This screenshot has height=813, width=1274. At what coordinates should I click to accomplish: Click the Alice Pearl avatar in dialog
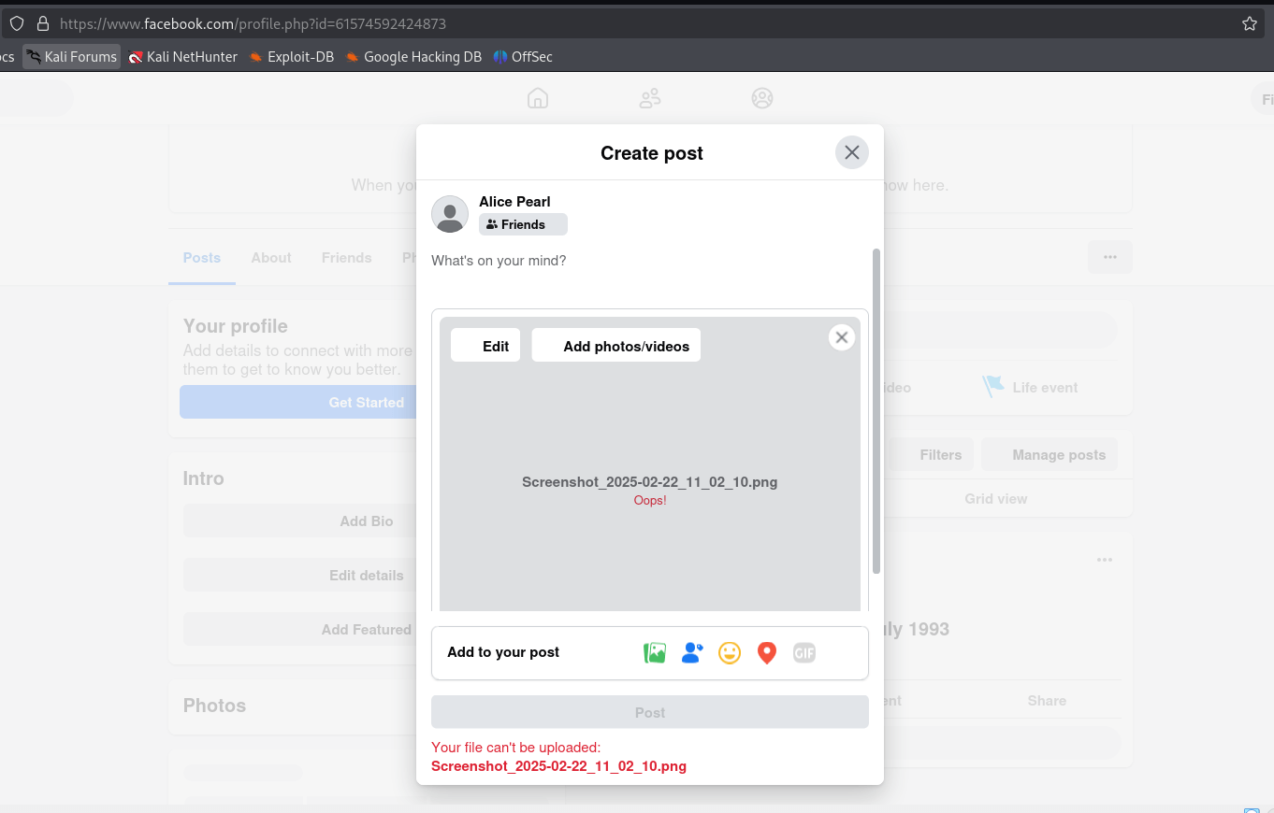[450, 214]
